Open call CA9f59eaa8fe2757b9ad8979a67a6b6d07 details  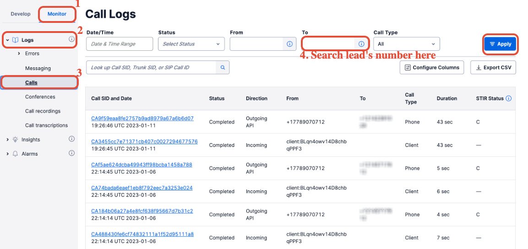point(142,119)
